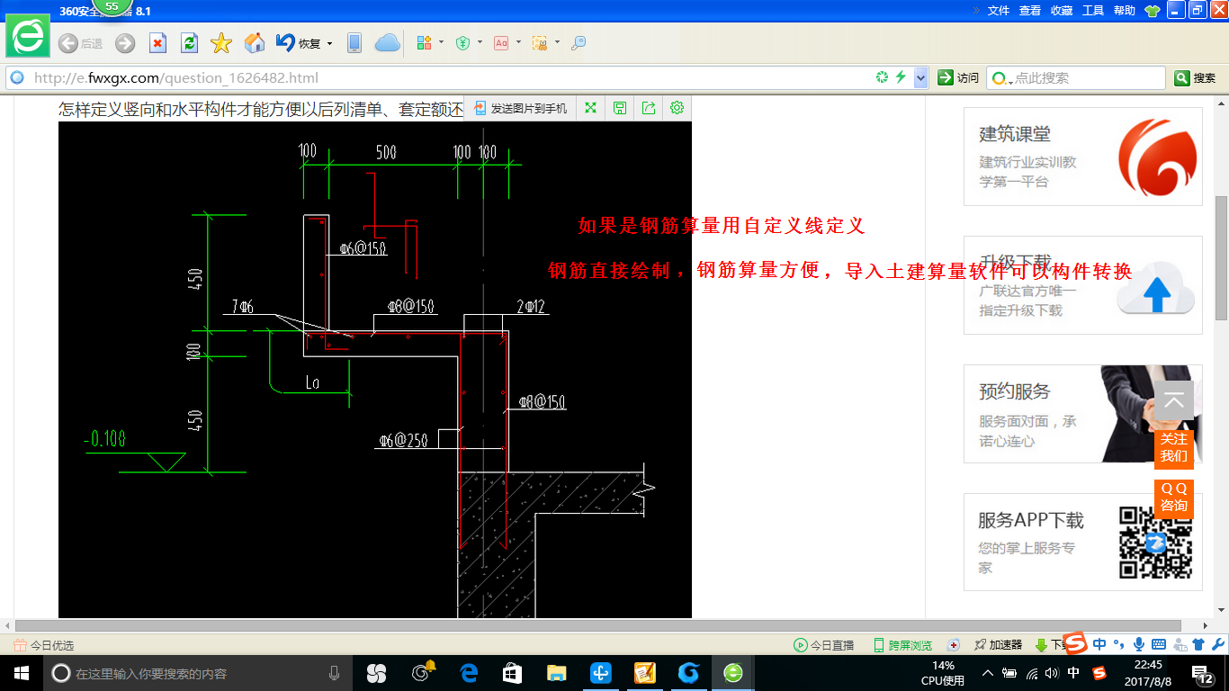Click the 访问 go button
This screenshot has height=691, width=1229.
[958, 78]
